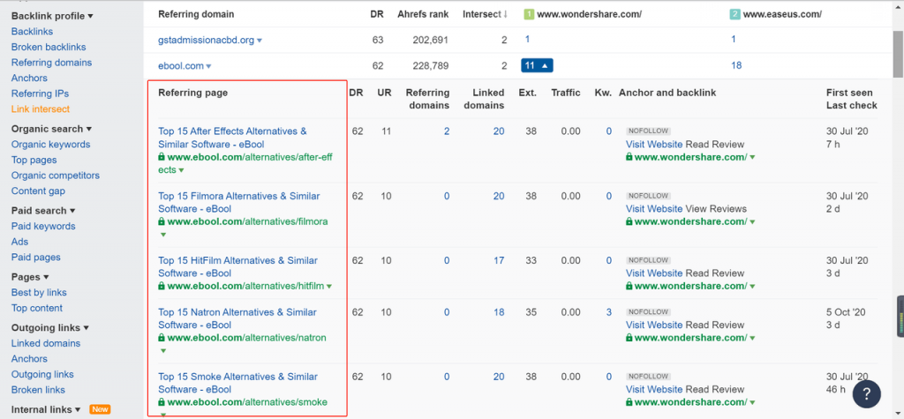The height and width of the screenshot is (419, 904).
Task: Open Top pages report
Action: click(34, 161)
